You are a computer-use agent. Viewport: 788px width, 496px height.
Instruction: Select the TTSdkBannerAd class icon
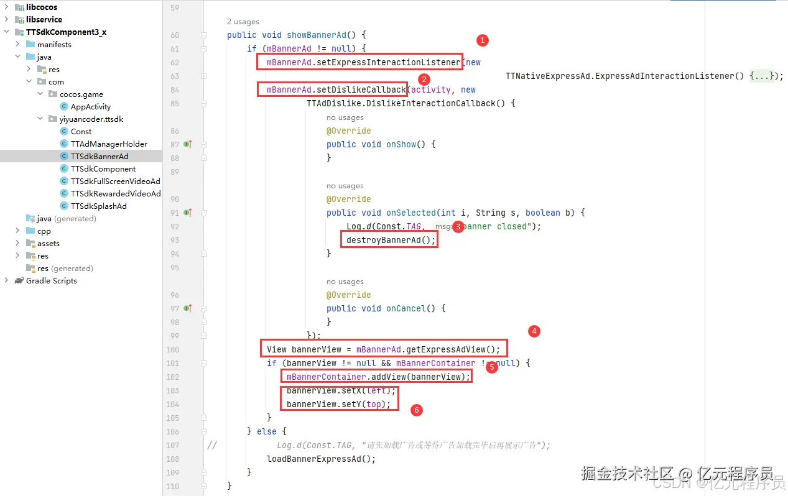(x=65, y=156)
